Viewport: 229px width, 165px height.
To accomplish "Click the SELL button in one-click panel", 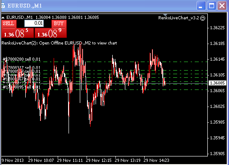I will pos(9,24).
